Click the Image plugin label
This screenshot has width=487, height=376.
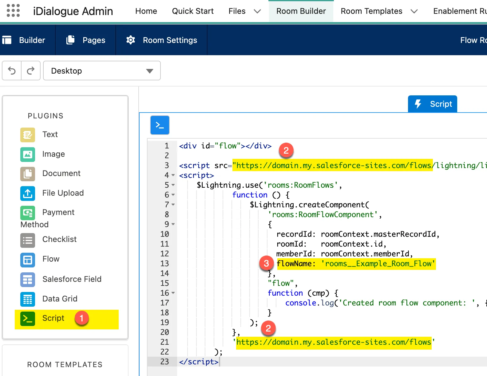pyautogui.click(x=53, y=154)
